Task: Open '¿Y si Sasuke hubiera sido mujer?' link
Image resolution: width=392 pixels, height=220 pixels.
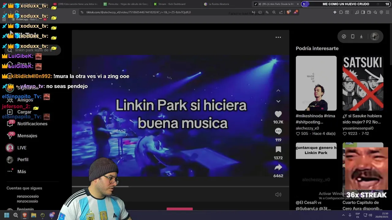Action: pos(362,119)
